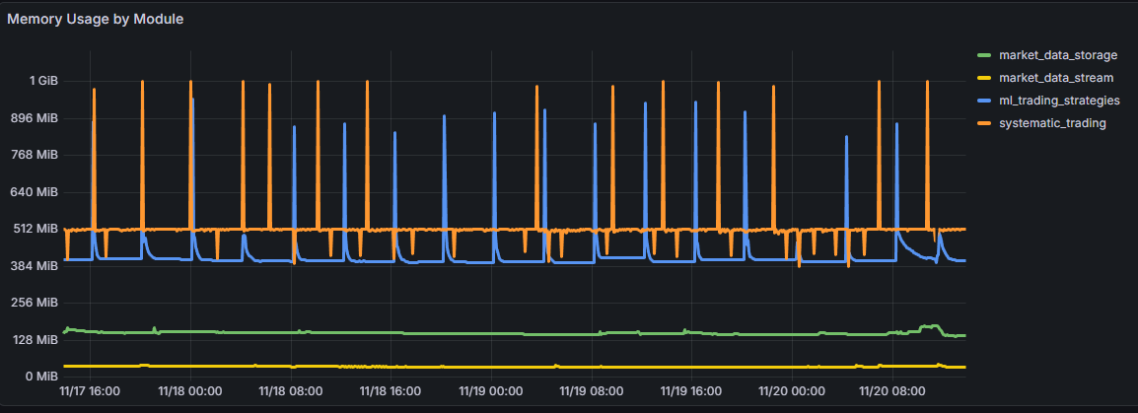The height and width of the screenshot is (413, 1138).
Task: Click the 128 MiB y-axis label
Action: [x=37, y=340]
